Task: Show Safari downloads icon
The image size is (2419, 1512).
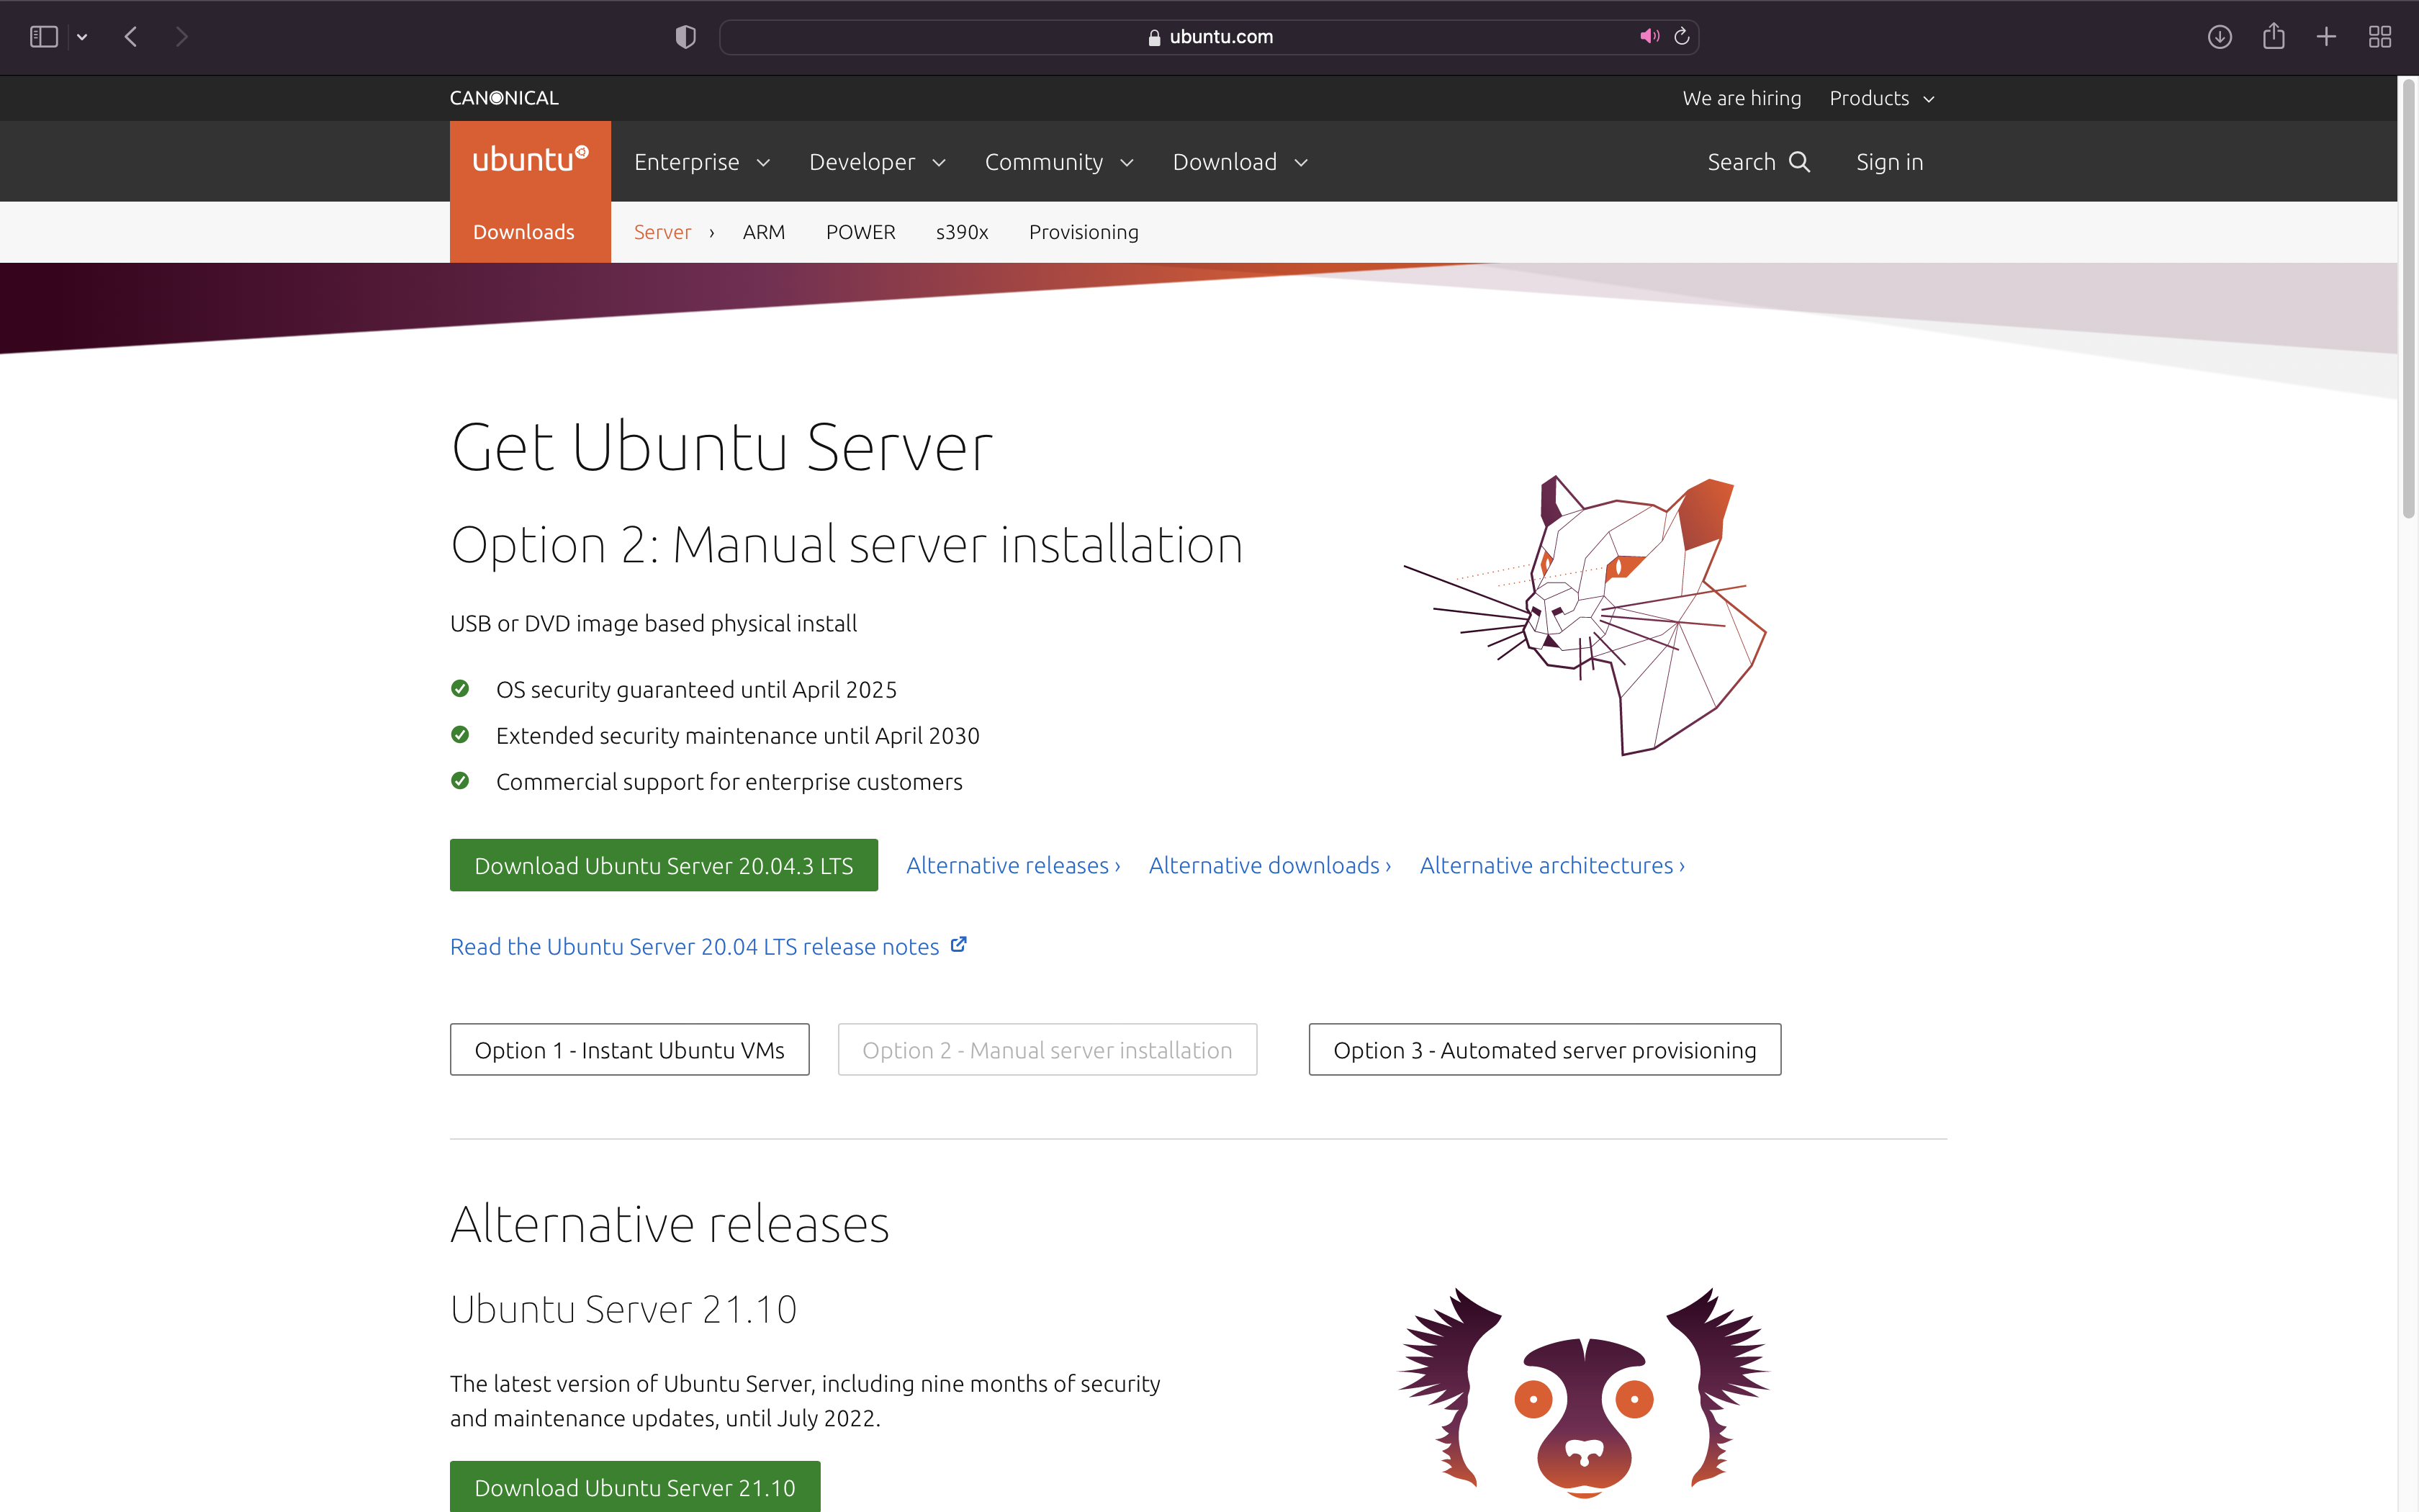Action: [x=2219, y=37]
